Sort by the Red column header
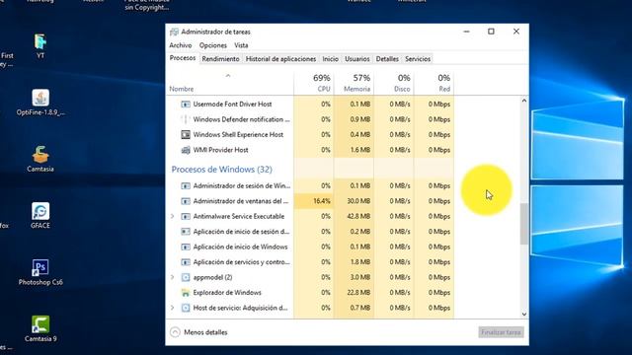This screenshot has height=355, width=632. [434, 83]
